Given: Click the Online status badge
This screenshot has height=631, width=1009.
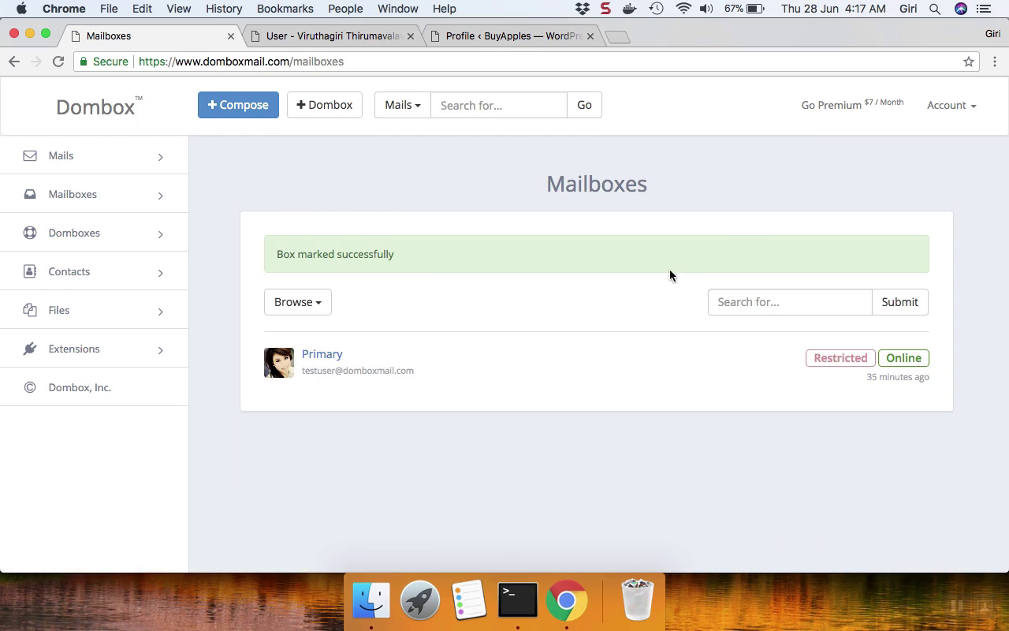Looking at the screenshot, I should (x=903, y=358).
